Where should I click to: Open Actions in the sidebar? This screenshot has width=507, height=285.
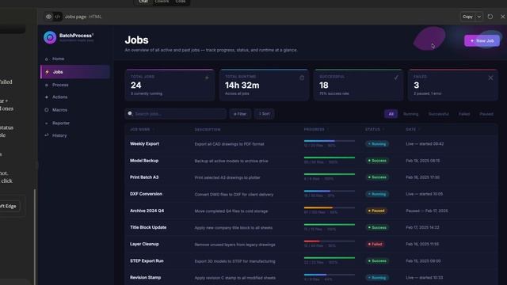(60, 97)
